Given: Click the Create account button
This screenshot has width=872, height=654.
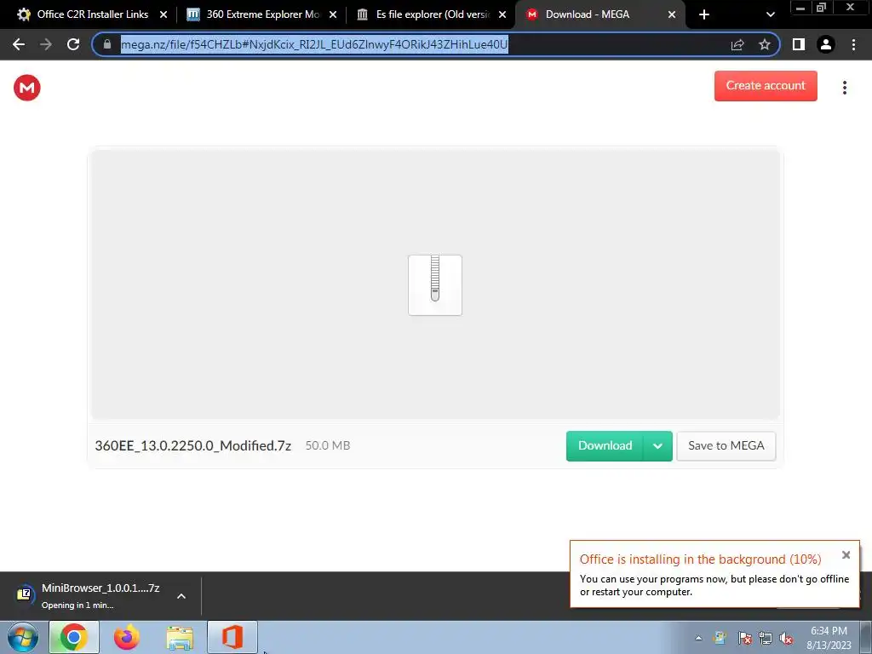Looking at the screenshot, I should pyautogui.click(x=766, y=86).
